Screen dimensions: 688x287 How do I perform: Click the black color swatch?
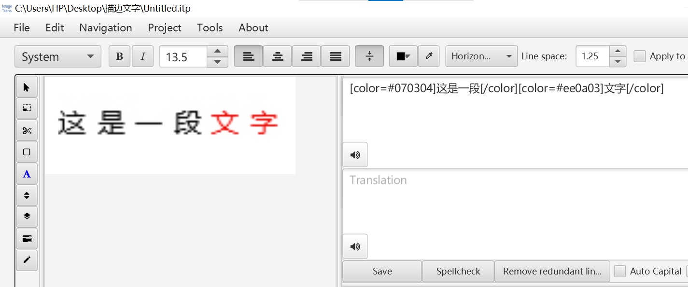pos(401,56)
